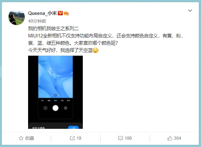
Task: Click the orange V verified badge
Action: (x=60, y=13)
